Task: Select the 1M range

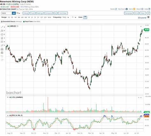Action: pos(15,17)
